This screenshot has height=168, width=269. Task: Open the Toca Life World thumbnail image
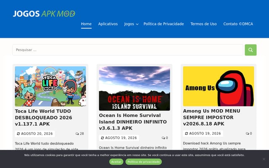[50, 87]
